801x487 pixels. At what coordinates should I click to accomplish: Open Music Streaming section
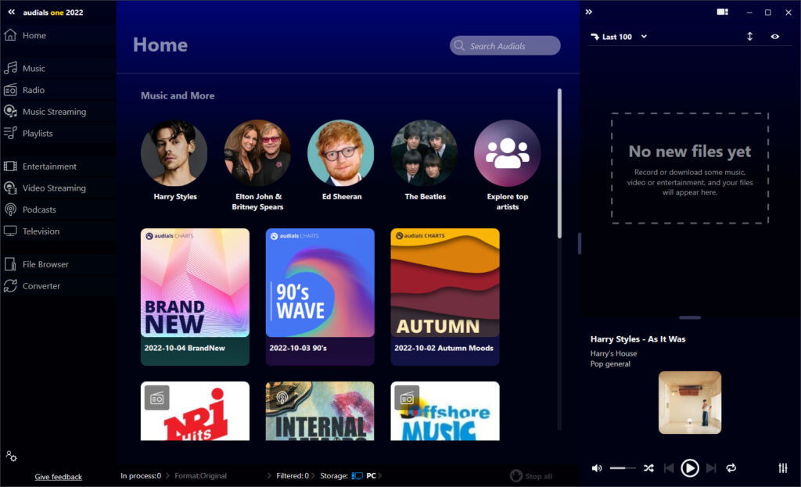click(54, 112)
